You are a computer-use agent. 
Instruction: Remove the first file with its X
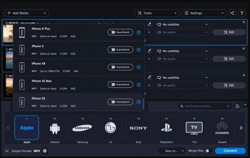[244, 22]
